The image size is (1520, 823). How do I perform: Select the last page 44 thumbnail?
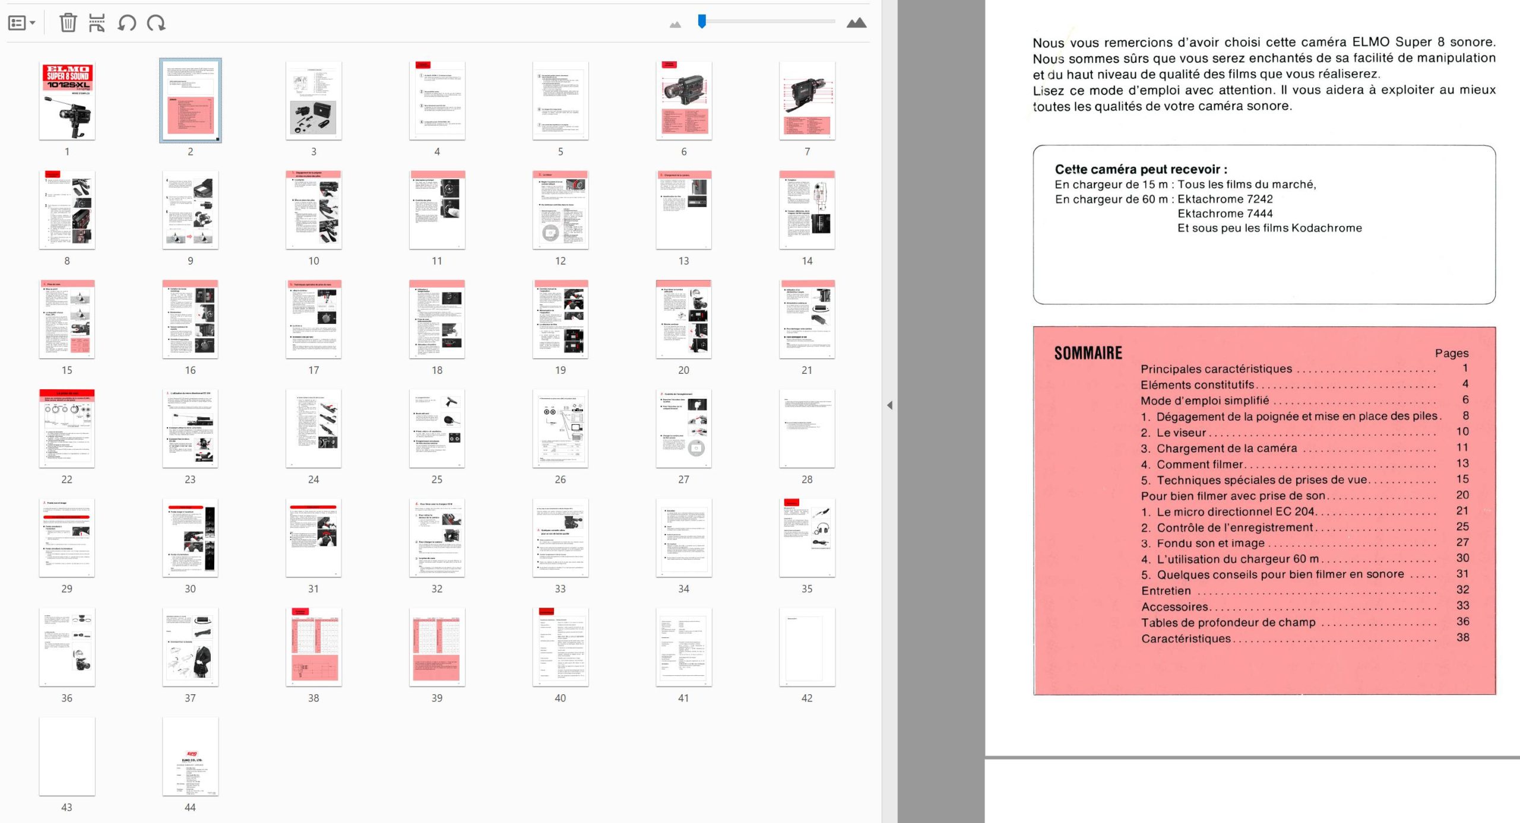190,757
